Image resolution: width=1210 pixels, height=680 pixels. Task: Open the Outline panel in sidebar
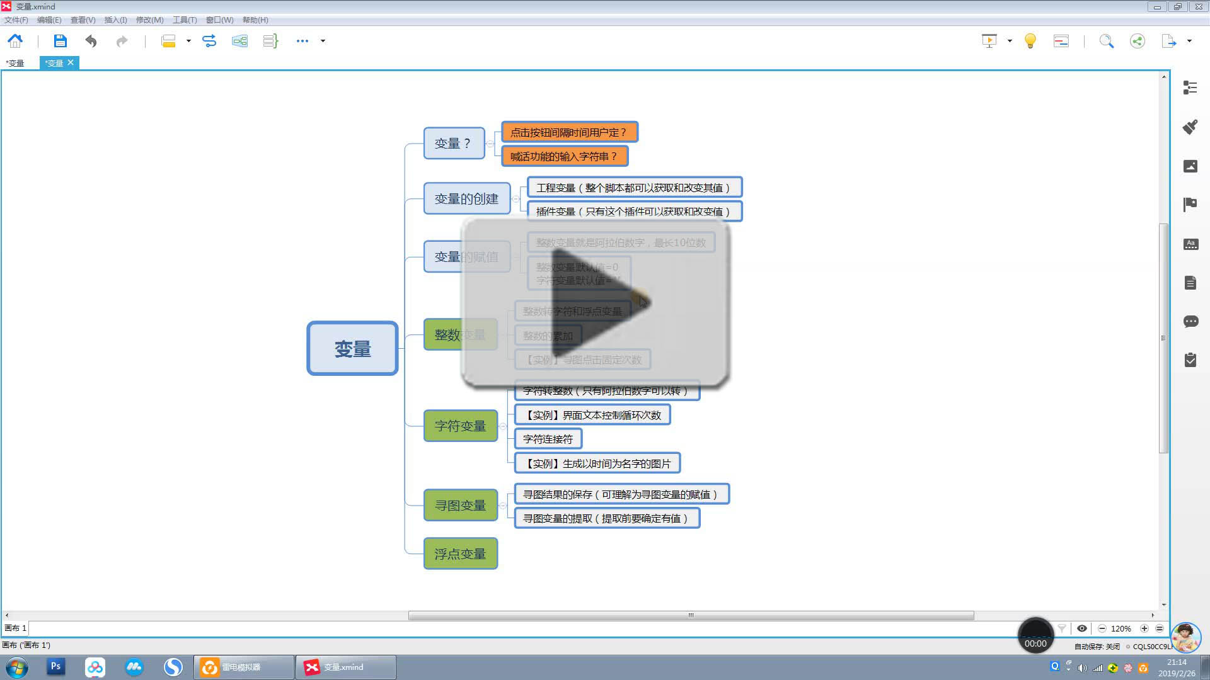tap(1190, 88)
